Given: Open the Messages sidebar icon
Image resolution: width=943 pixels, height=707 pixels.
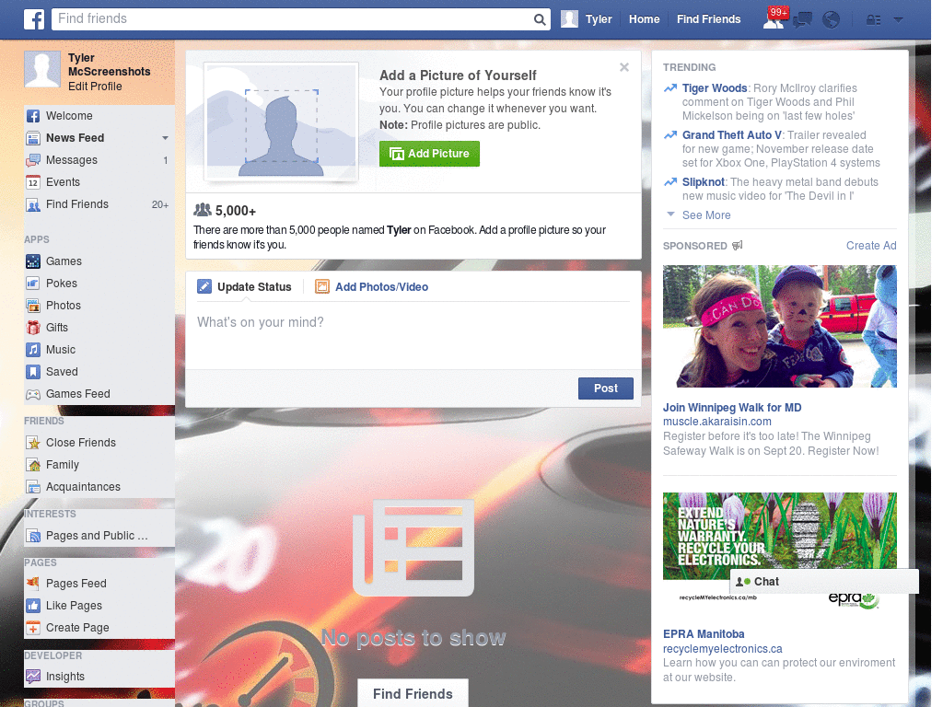Looking at the screenshot, I should click(33, 160).
